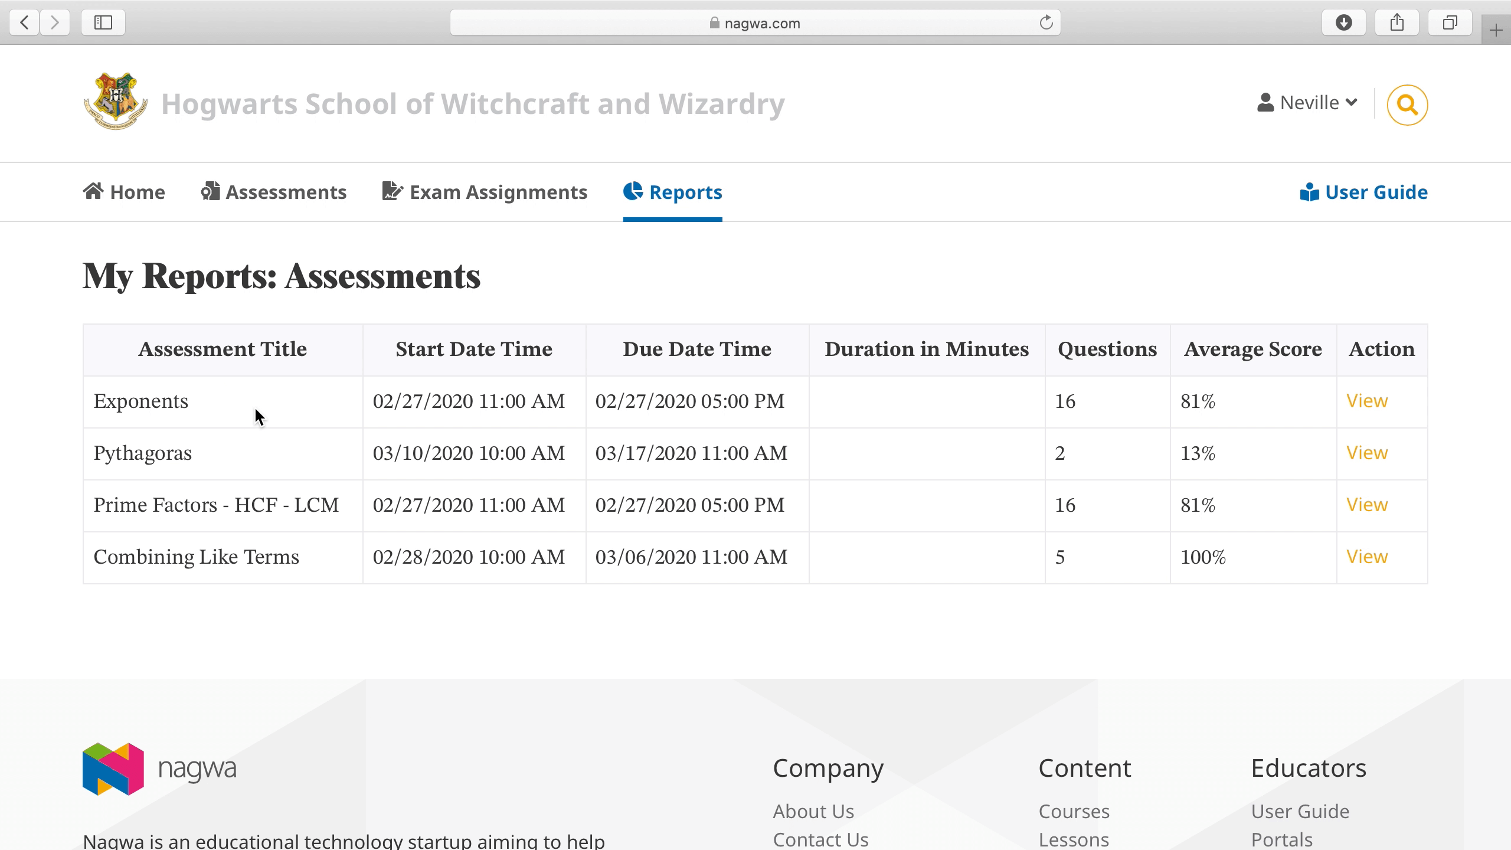Click the Courses link under Content

tap(1074, 811)
